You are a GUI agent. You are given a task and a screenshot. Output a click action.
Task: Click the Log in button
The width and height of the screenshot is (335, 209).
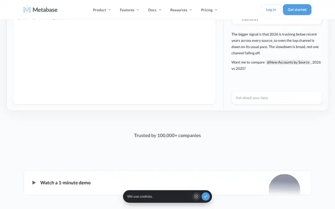tap(271, 10)
